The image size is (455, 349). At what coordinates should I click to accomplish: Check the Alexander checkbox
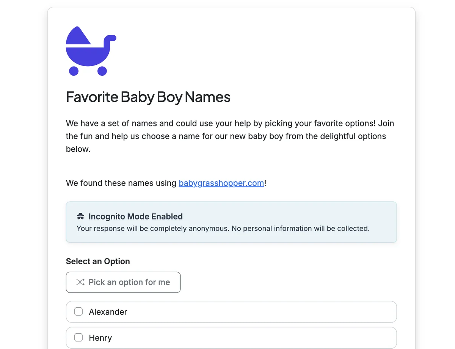point(78,312)
